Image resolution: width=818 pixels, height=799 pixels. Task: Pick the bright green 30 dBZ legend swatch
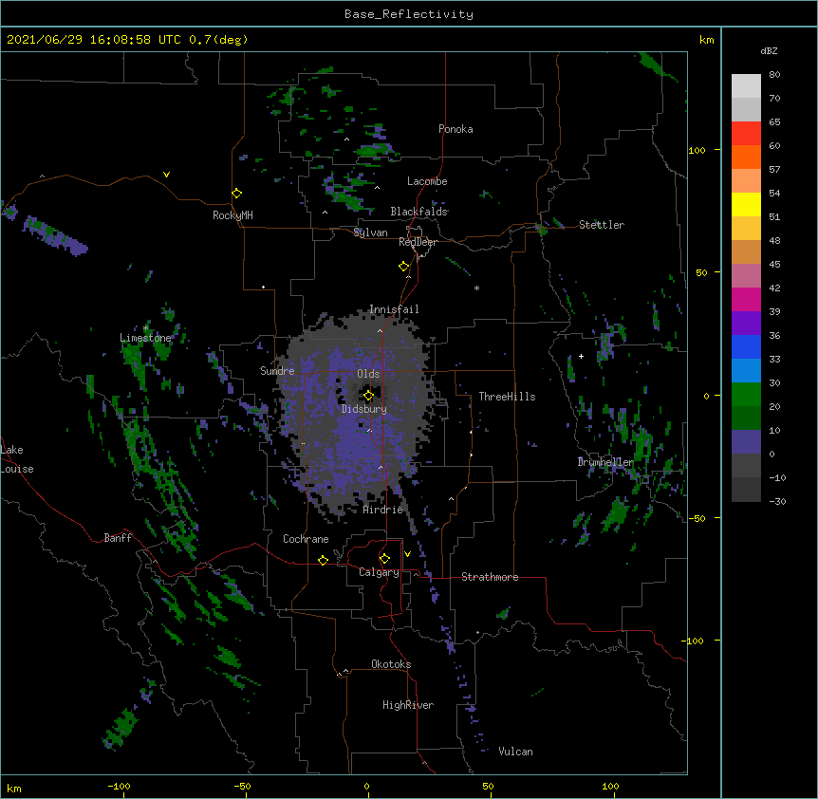pos(746,395)
